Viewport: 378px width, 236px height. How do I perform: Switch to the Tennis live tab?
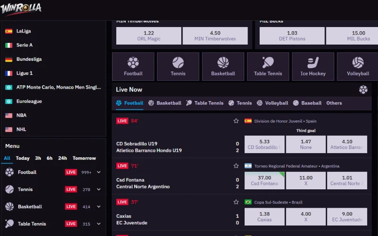pyautogui.click(x=240, y=103)
